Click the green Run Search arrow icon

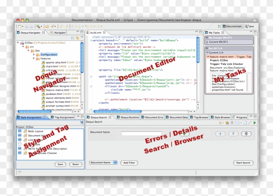254,123
